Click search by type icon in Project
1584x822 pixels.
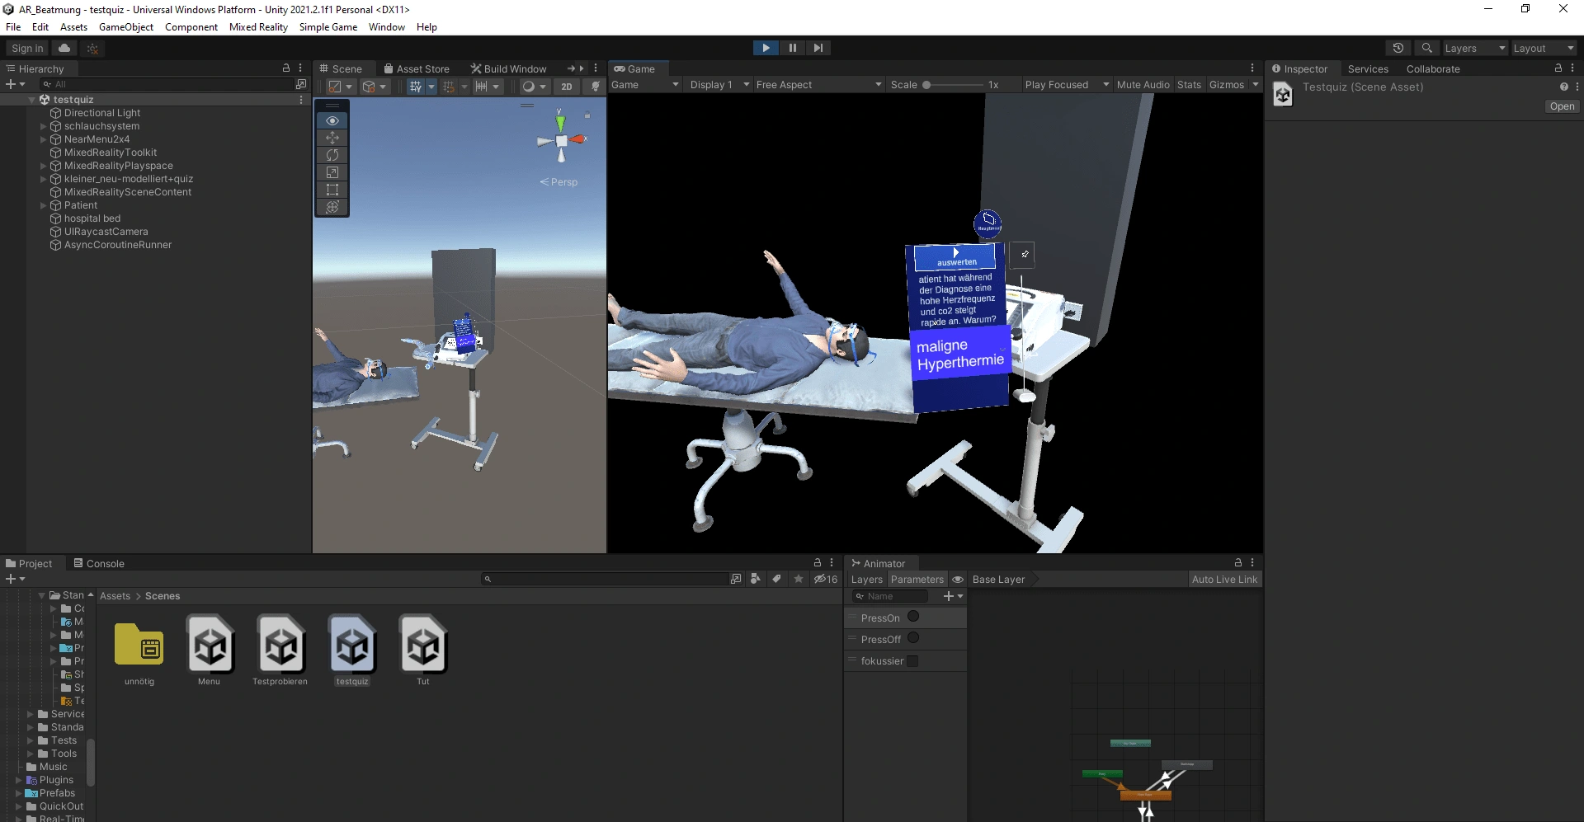click(756, 579)
